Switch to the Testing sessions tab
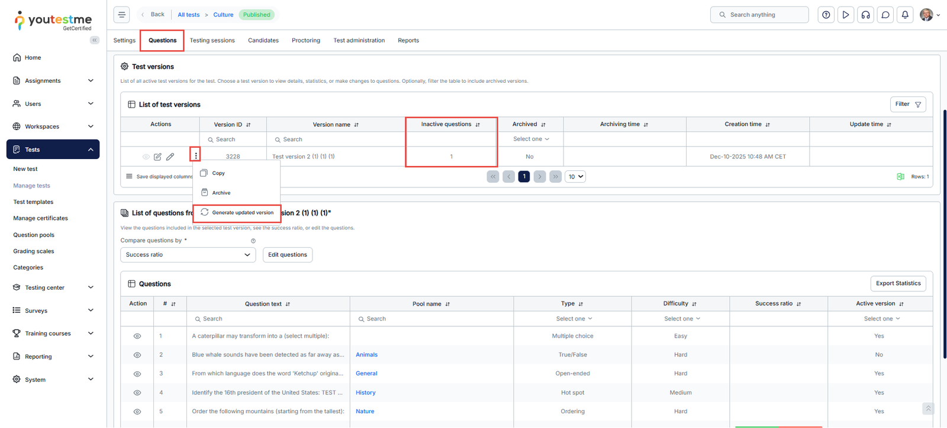This screenshot has height=428, width=947. pyautogui.click(x=212, y=41)
